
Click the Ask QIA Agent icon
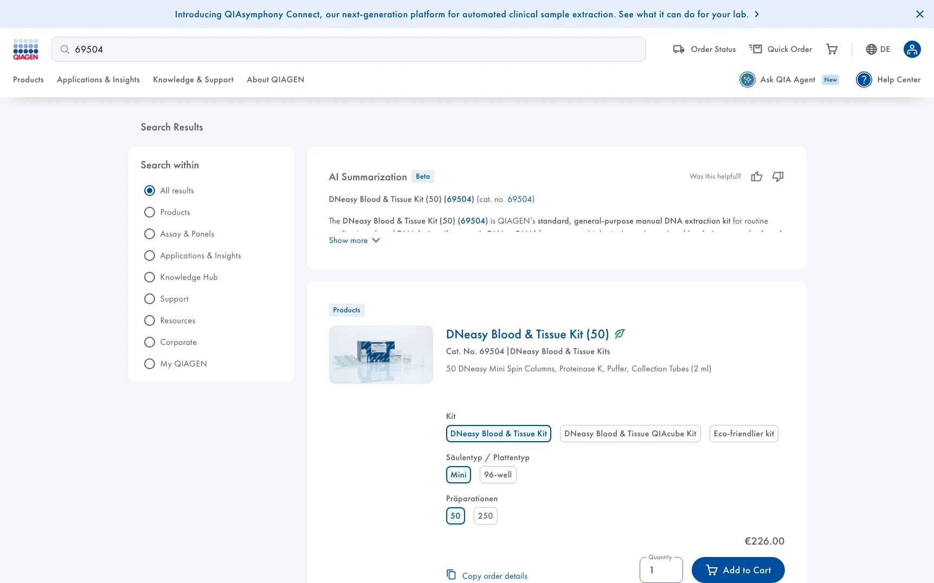tap(748, 80)
